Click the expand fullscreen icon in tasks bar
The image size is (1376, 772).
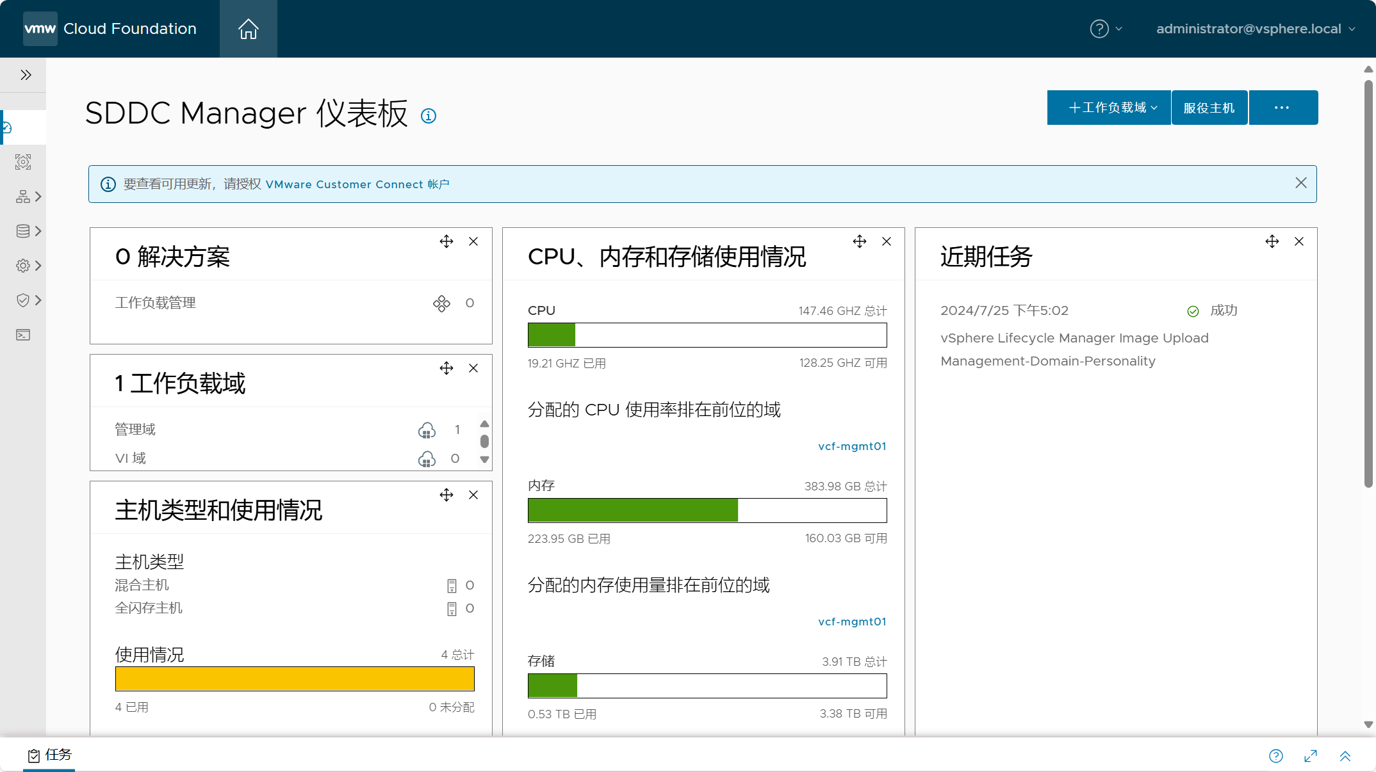(1311, 756)
